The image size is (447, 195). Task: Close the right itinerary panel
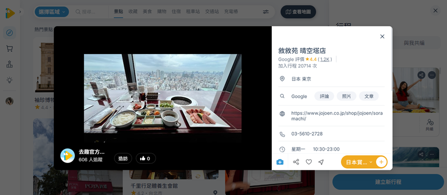[x=435, y=10]
